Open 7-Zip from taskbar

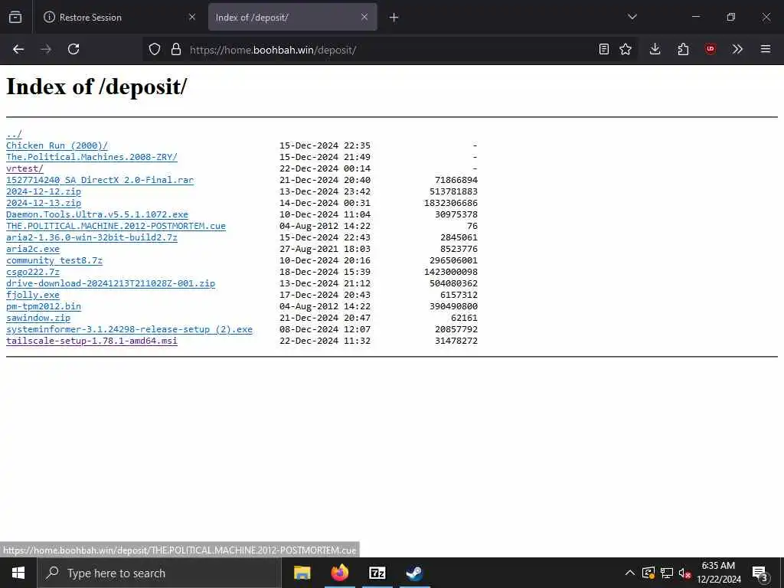click(x=377, y=573)
